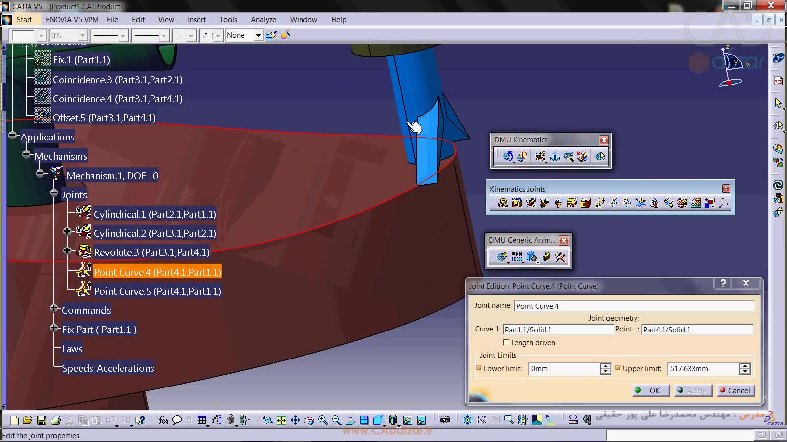Cancel the Joint Edition dialog
787x442 pixels.
(x=735, y=390)
